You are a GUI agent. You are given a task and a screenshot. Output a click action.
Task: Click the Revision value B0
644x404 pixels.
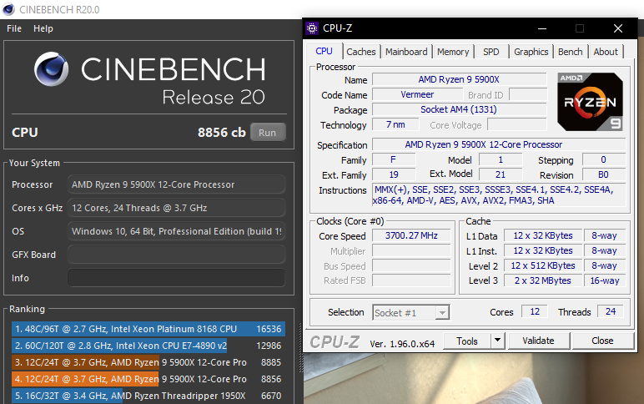[x=603, y=174]
